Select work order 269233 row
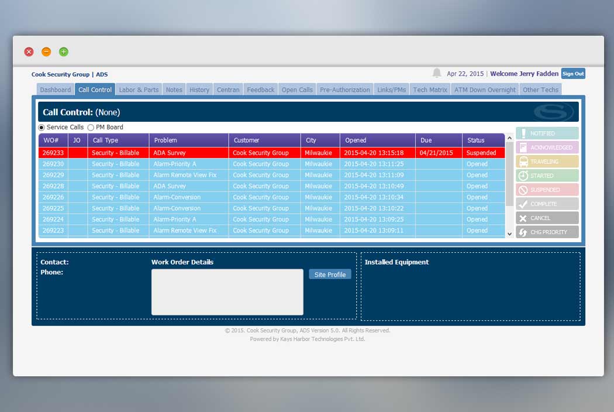The image size is (614, 412). (x=272, y=153)
